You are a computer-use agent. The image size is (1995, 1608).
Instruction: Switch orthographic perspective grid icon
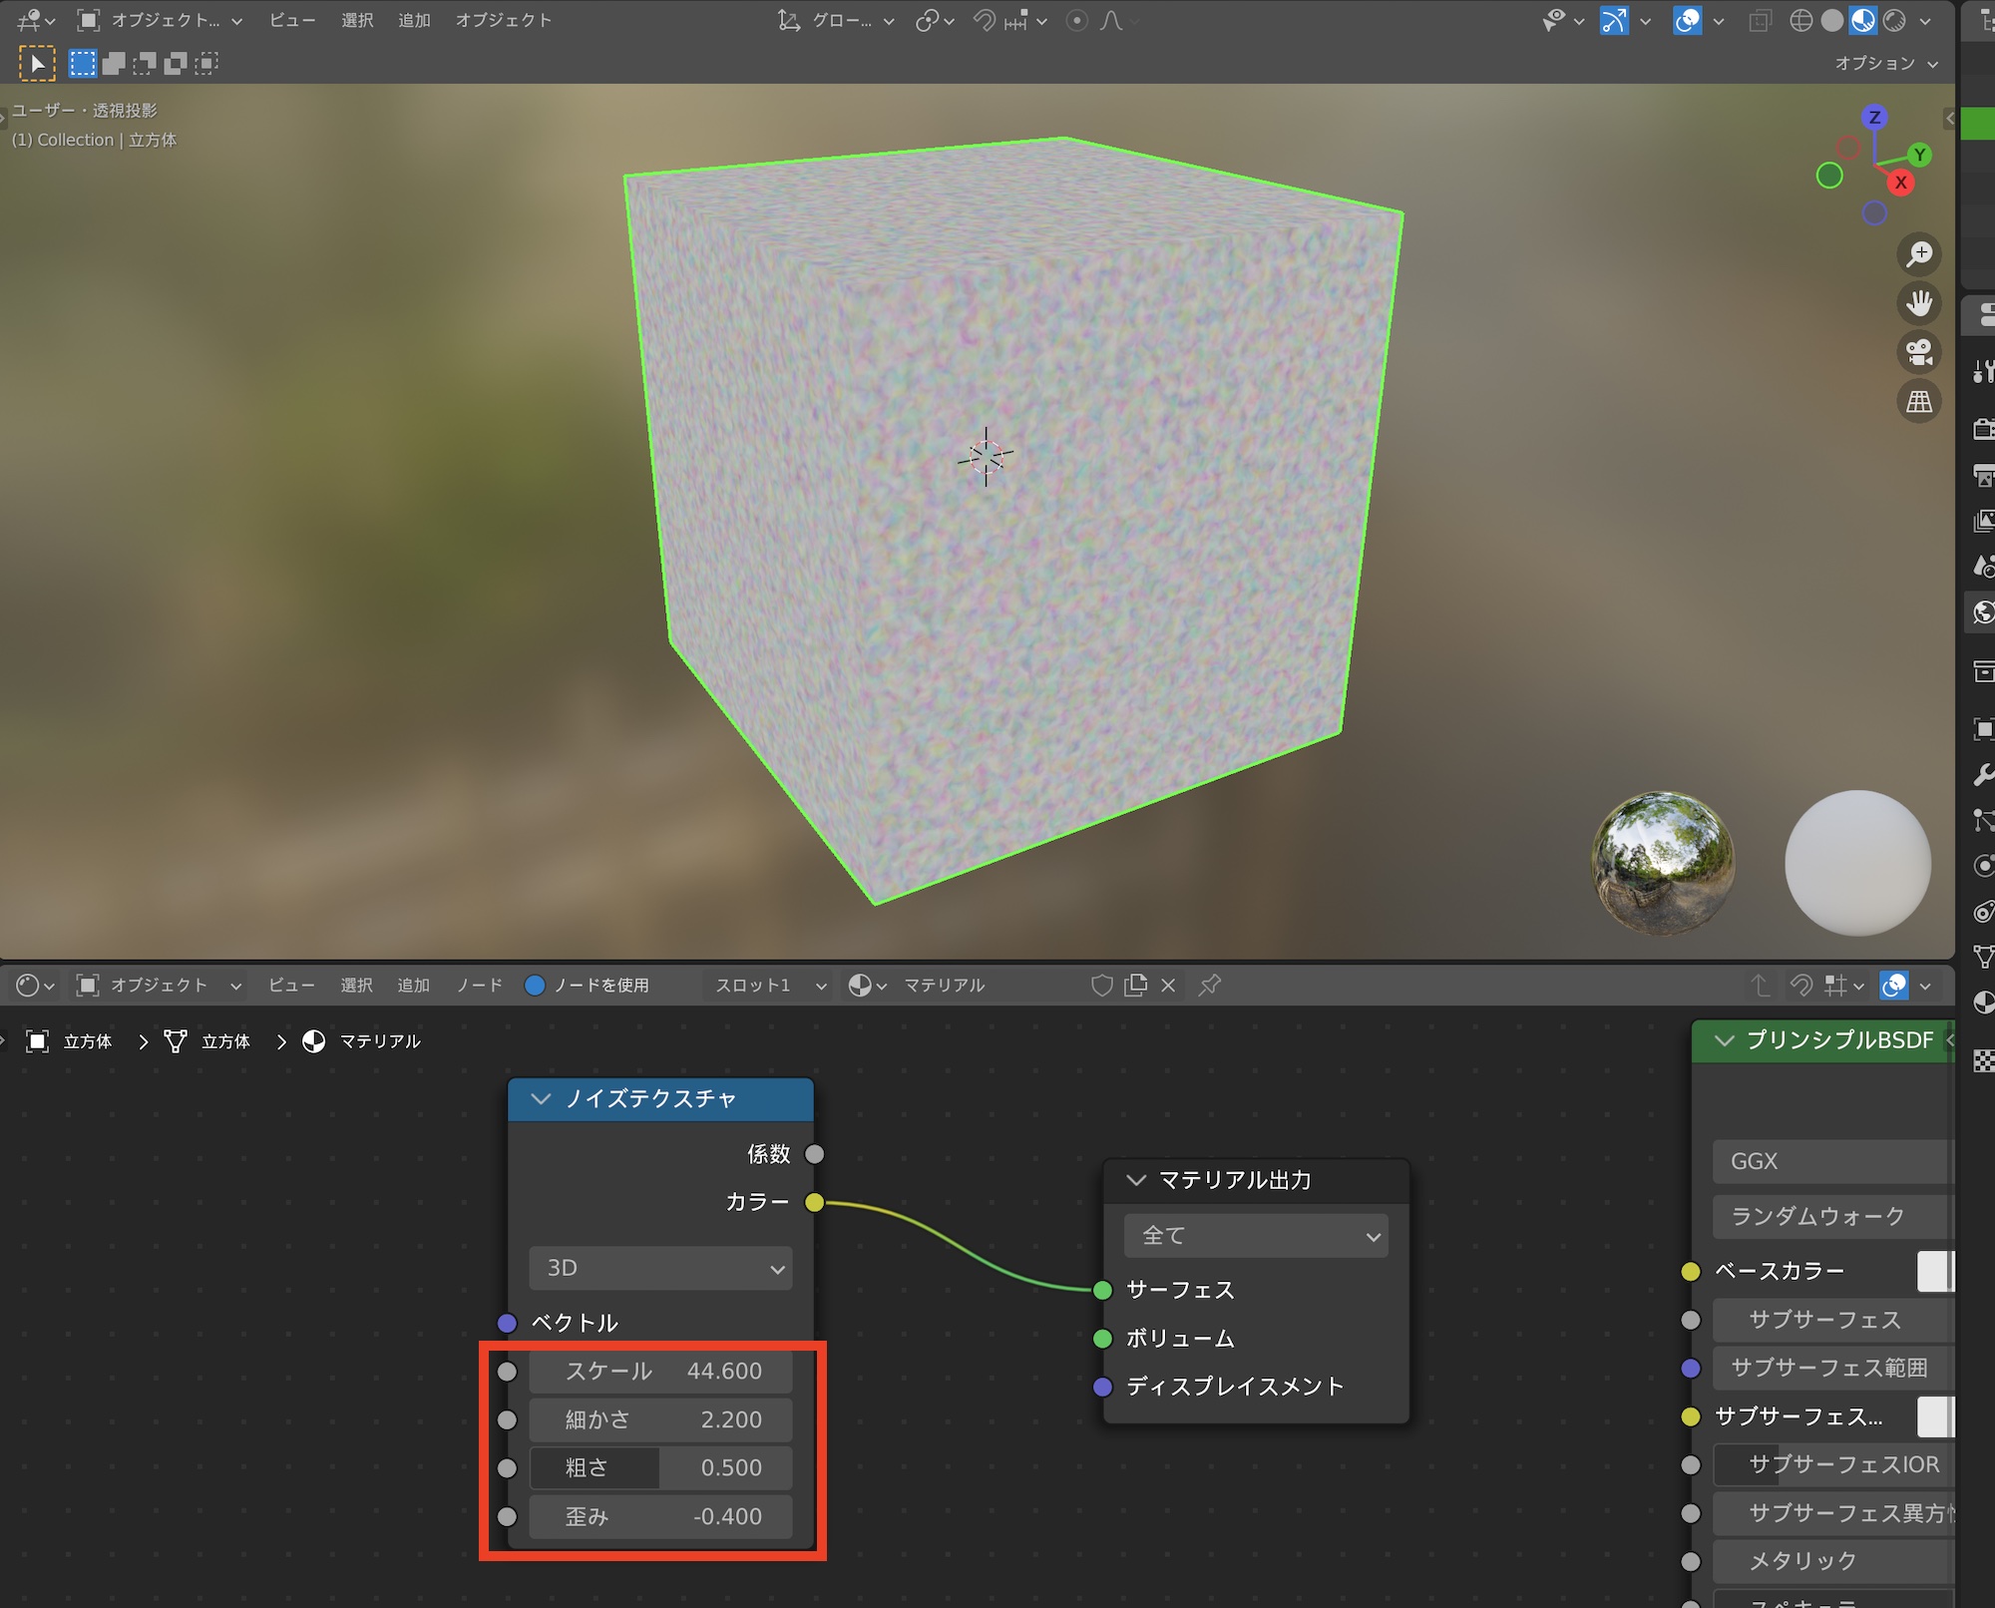click(x=1918, y=402)
